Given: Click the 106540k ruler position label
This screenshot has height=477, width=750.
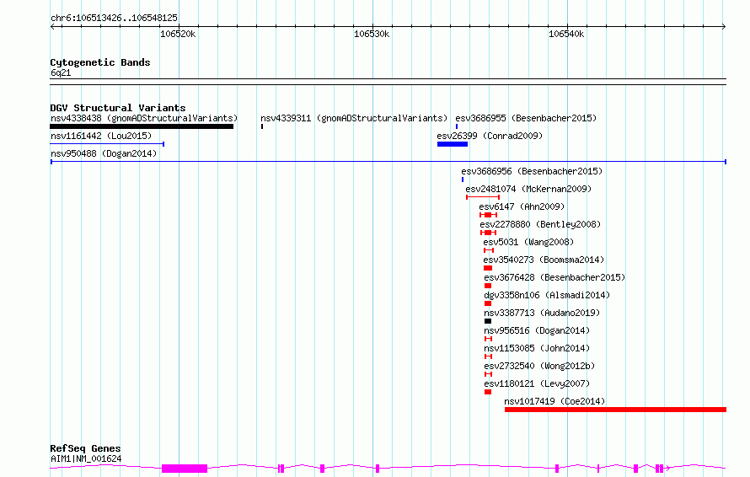Looking at the screenshot, I should [566, 34].
